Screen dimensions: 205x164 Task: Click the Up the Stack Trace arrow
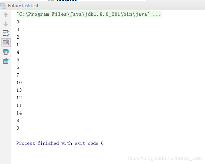(x=6, y=15)
